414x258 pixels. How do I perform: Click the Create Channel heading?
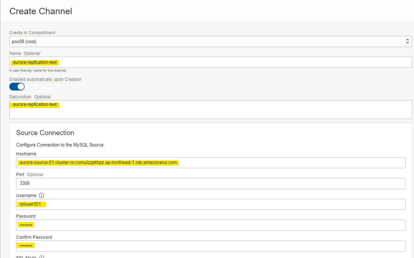[41, 11]
